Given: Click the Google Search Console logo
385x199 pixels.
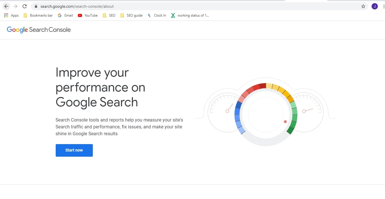Looking at the screenshot, I should coord(39,30).
